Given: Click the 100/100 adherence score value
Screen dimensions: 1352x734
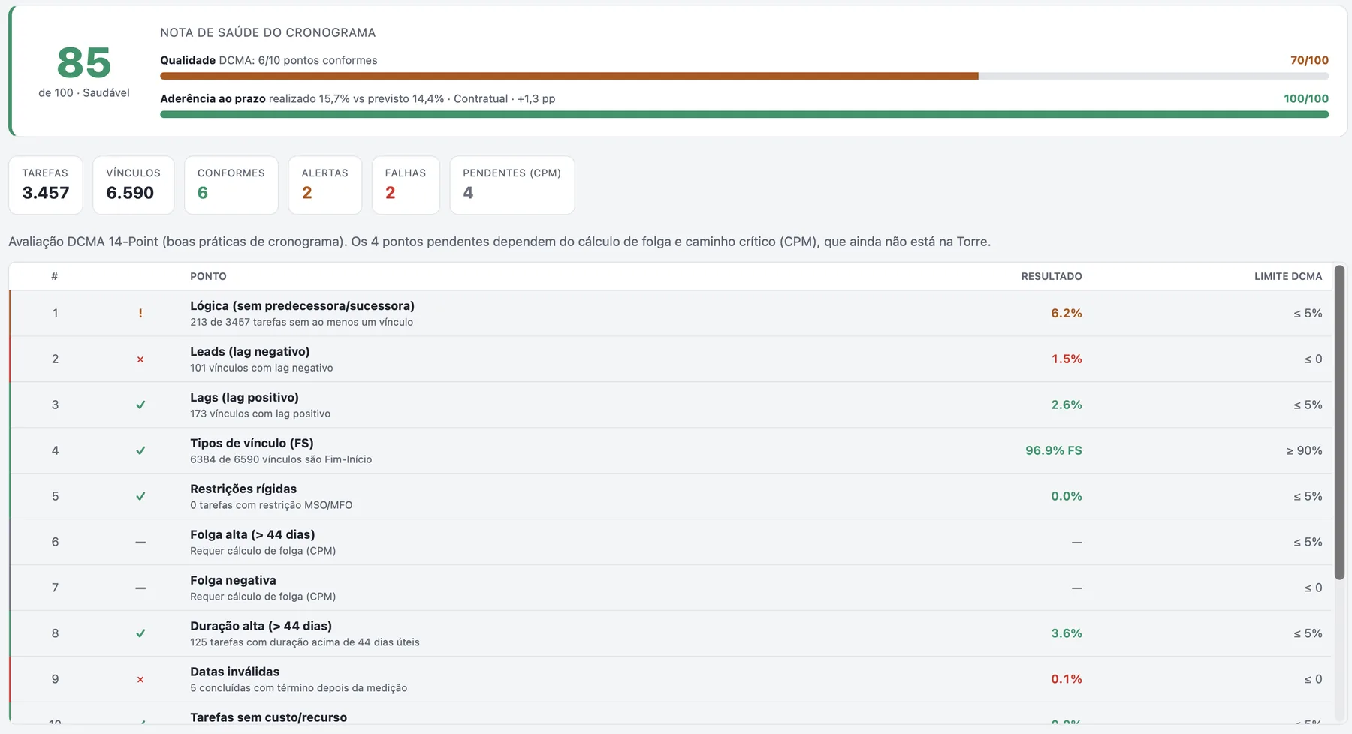Looking at the screenshot, I should click(1306, 98).
